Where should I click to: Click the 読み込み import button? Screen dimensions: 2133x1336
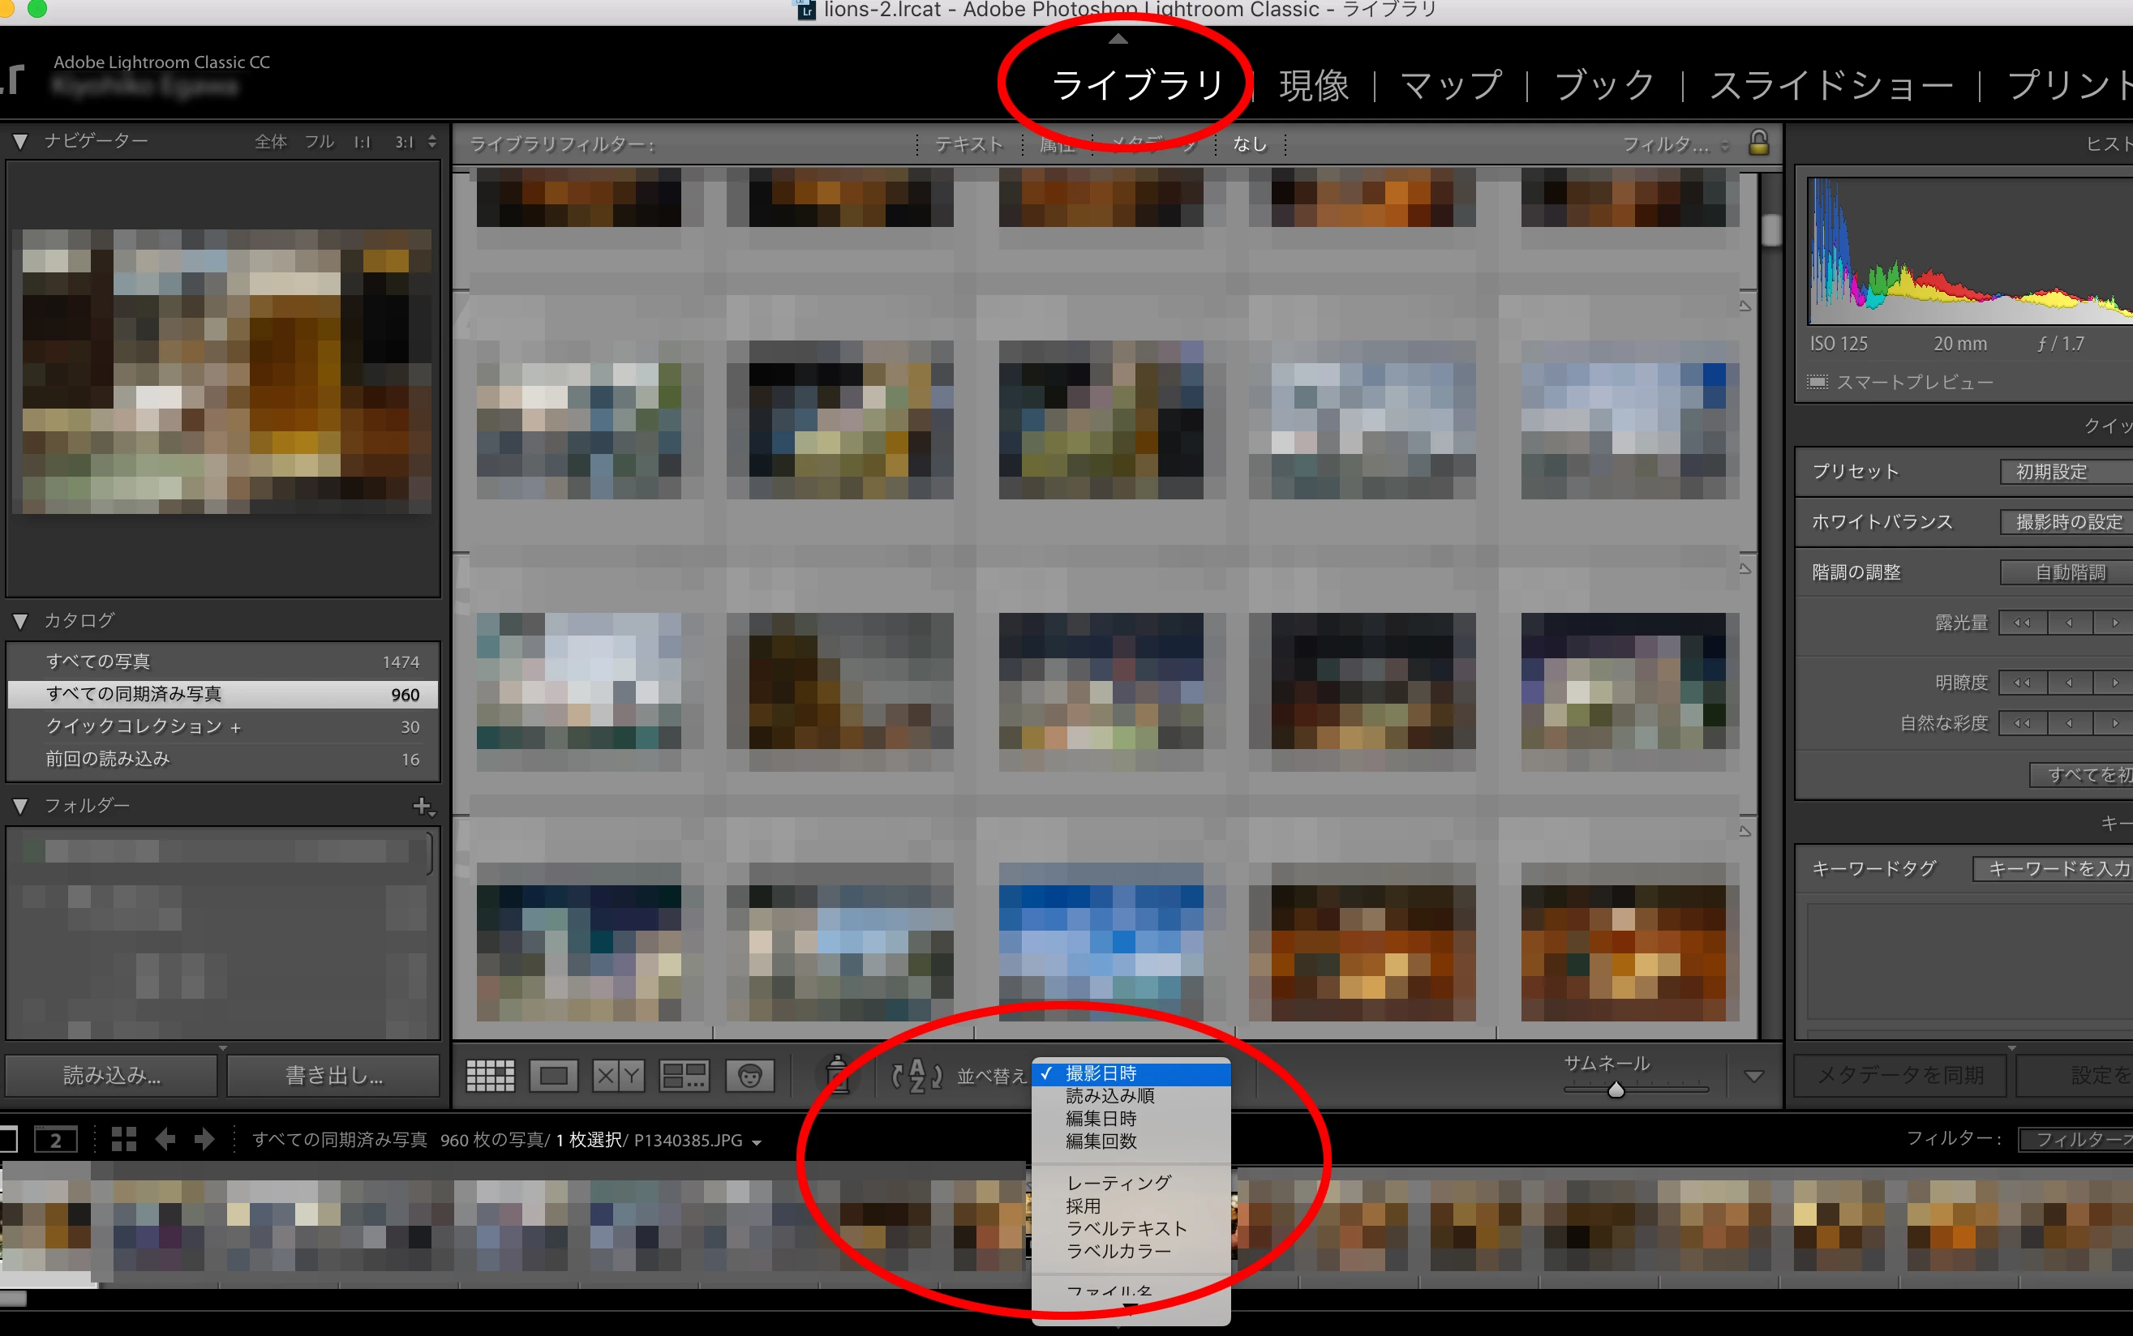pyautogui.click(x=111, y=1075)
